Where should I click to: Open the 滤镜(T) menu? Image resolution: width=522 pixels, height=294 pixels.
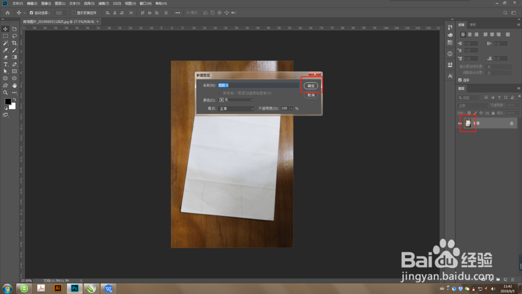(x=103, y=3)
